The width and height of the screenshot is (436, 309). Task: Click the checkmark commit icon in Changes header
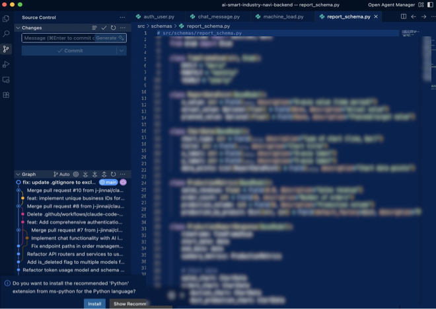[104, 28]
